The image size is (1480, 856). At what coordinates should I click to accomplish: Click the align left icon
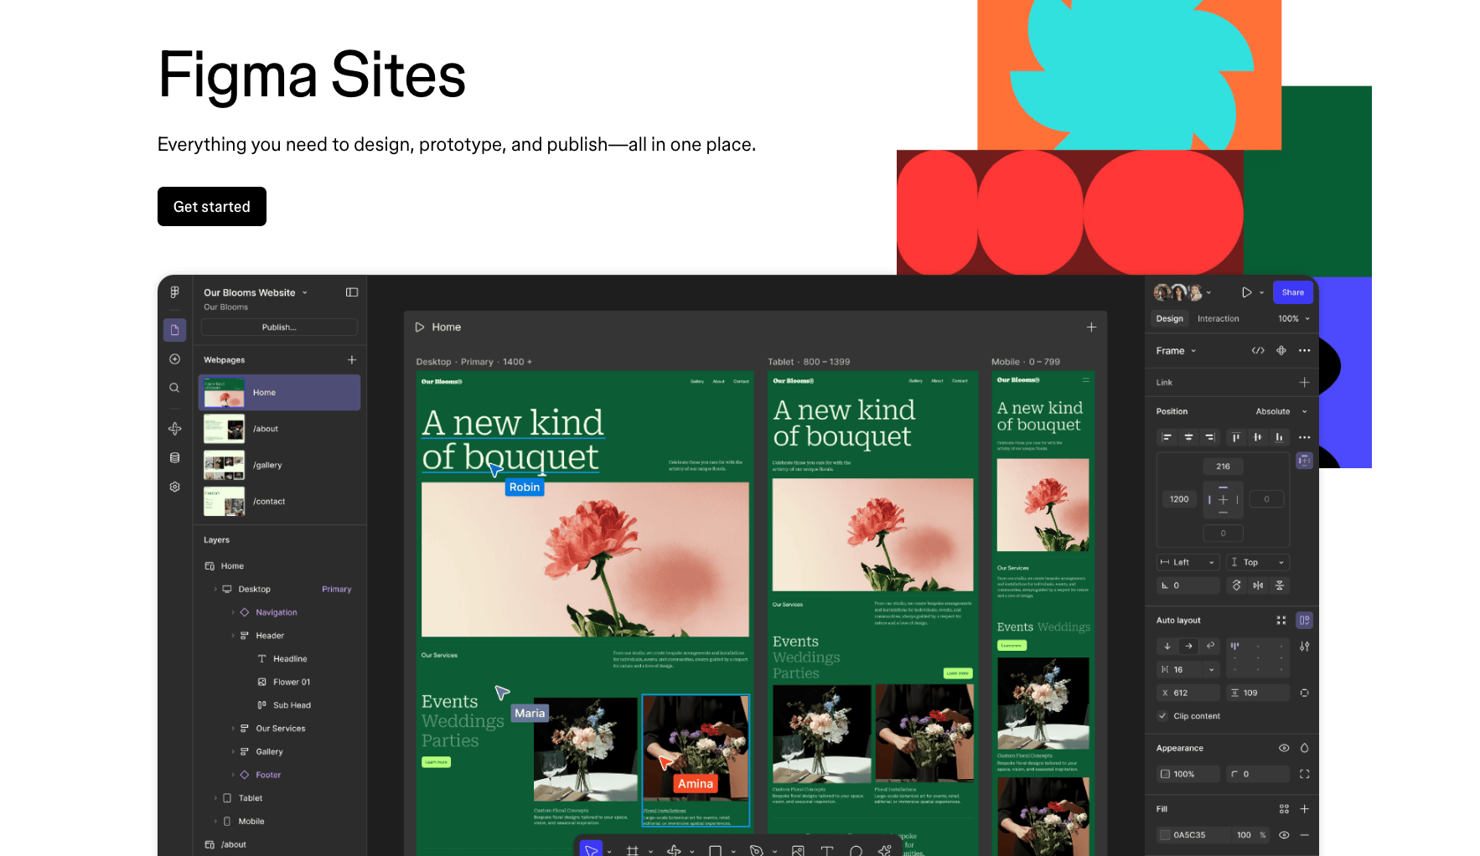tap(1167, 437)
